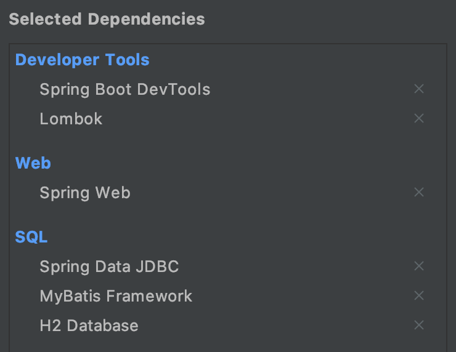456x352 pixels.
Task: Select the Spring Data JDBC entry
Action: [109, 266]
